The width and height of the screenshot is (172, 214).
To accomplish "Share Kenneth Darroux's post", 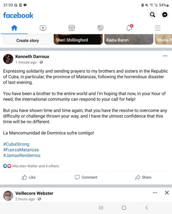I will point(143,177).
